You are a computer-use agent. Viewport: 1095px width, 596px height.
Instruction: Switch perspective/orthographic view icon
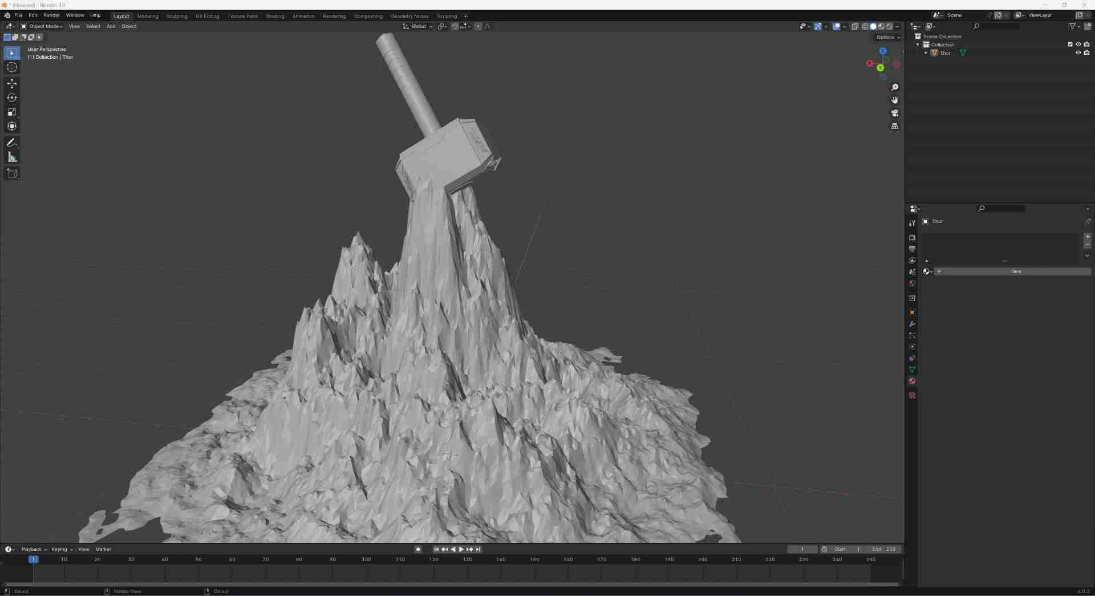point(895,127)
